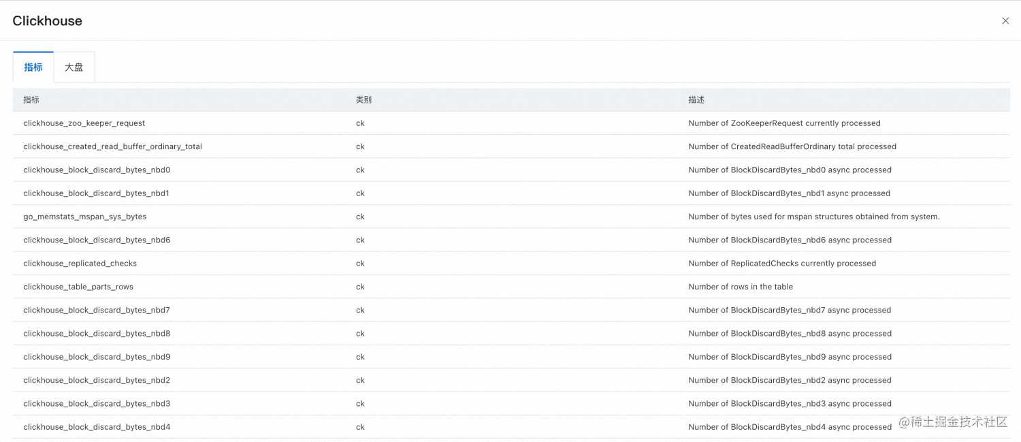Click description 'Number of ZooKeeperRequest currently processed'
Image resolution: width=1021 pixels, height=442 pixels.
coord(784,123)
